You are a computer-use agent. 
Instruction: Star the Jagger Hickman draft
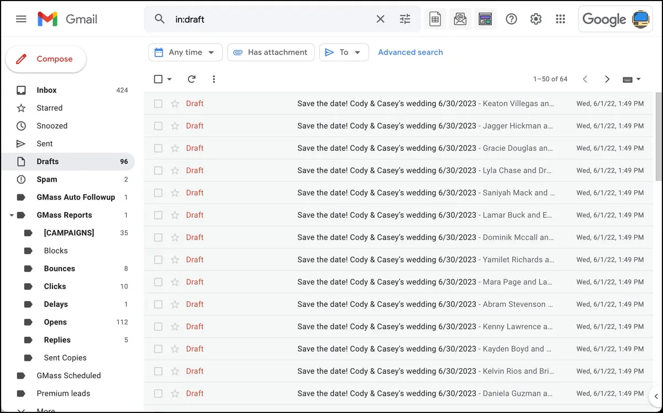point(175,126)
